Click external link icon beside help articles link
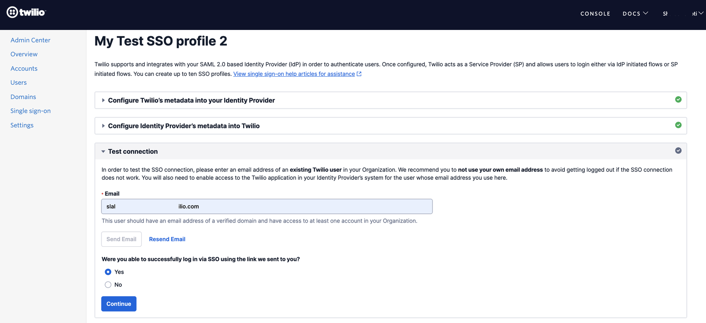 tap(359, 74)
